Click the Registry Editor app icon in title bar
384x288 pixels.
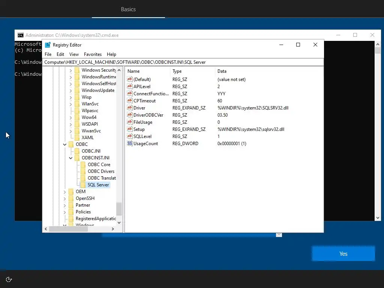click(x=48, y=45)
